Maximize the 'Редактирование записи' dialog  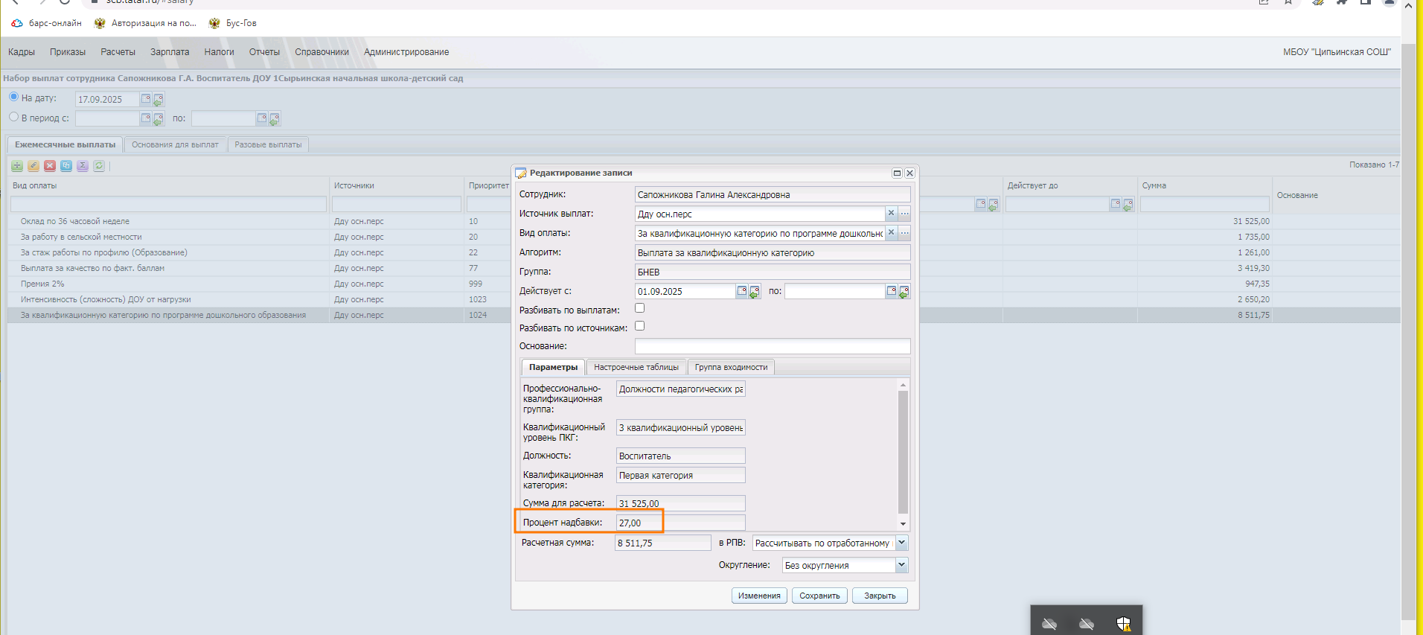coord(897,173)
